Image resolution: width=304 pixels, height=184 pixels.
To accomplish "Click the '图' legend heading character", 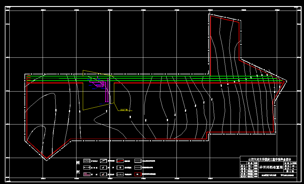I will click(x=78, y=163).
